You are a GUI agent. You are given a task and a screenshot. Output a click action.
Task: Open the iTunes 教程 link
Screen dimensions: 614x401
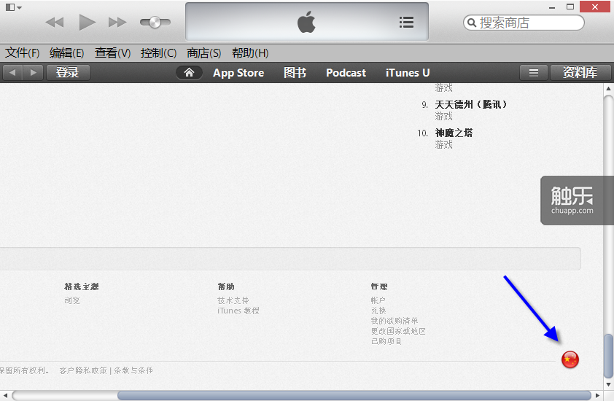click(x=238, y=311)
